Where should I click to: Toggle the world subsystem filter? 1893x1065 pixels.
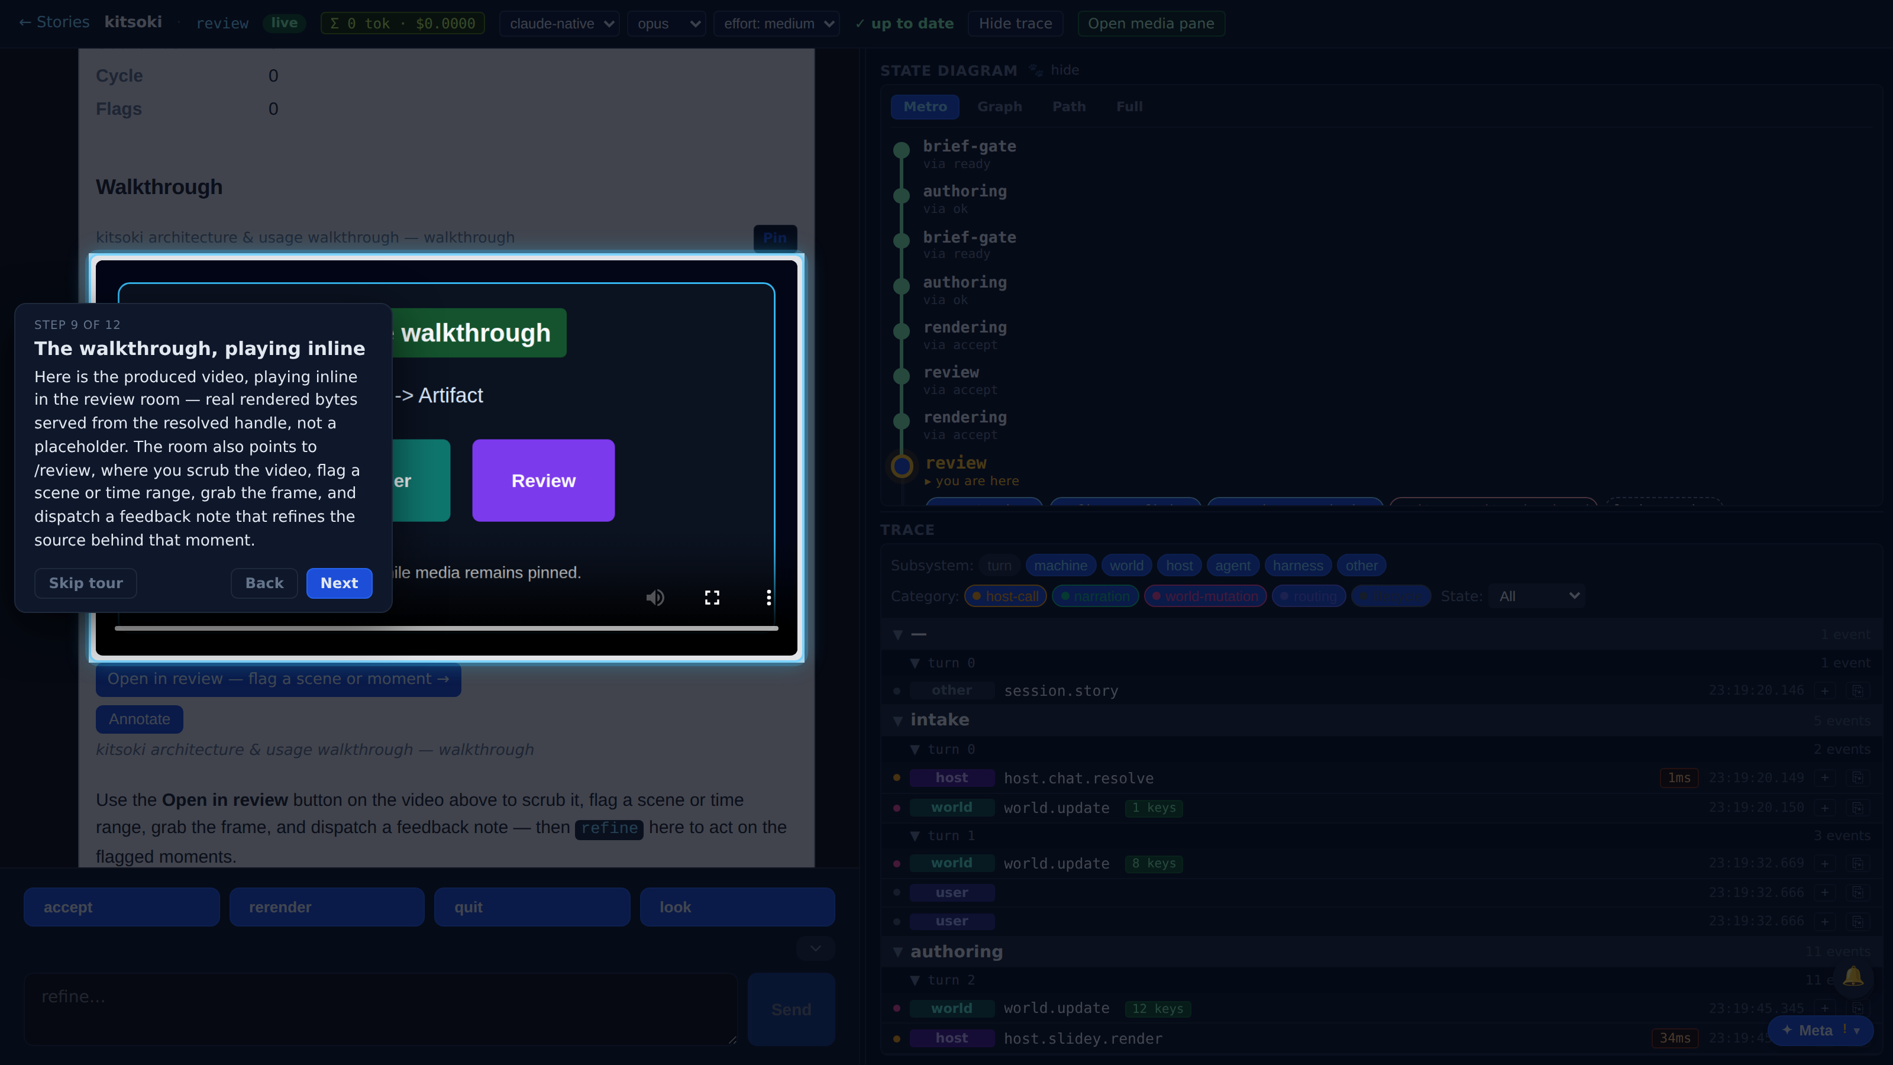(x=1126, y=565)
